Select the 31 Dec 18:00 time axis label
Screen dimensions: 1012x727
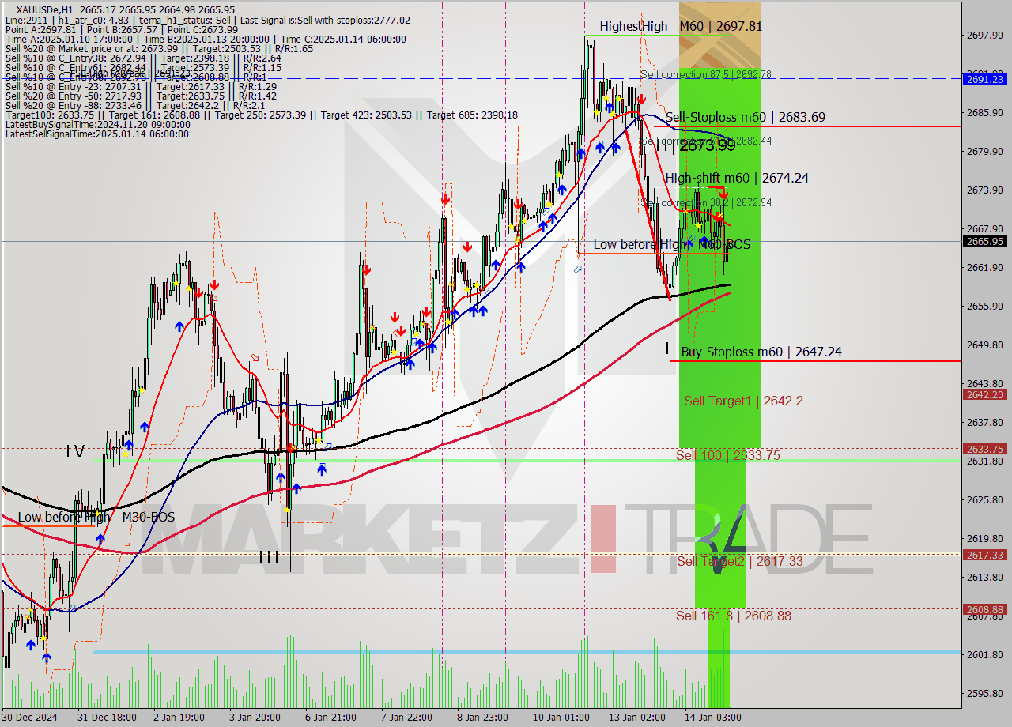coord(106,718)
